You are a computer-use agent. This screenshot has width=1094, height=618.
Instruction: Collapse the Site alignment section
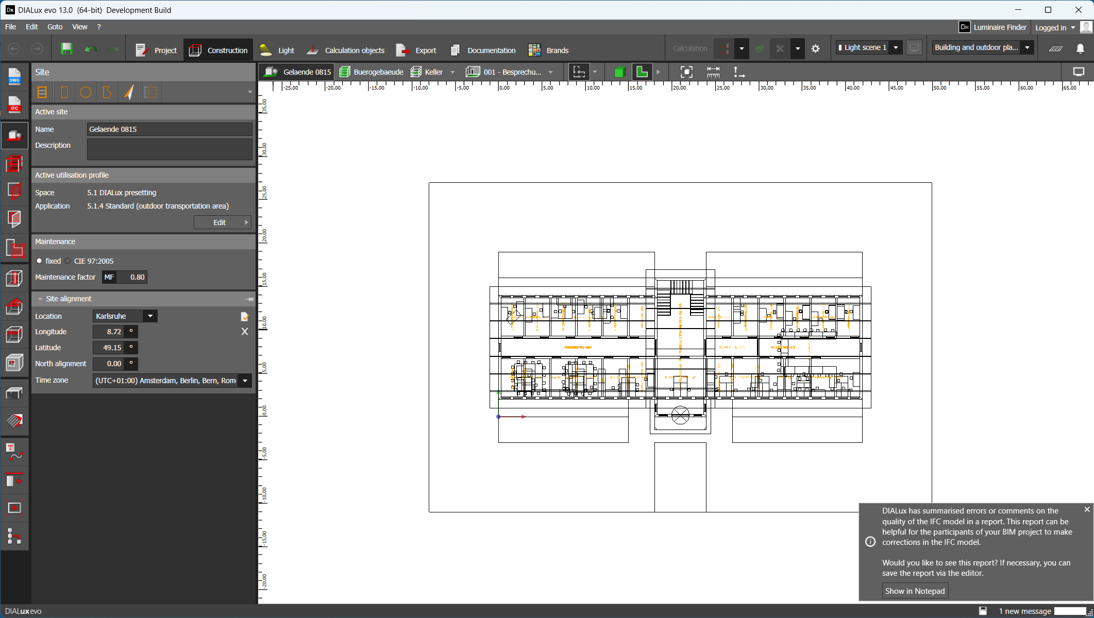pos(40,299)
